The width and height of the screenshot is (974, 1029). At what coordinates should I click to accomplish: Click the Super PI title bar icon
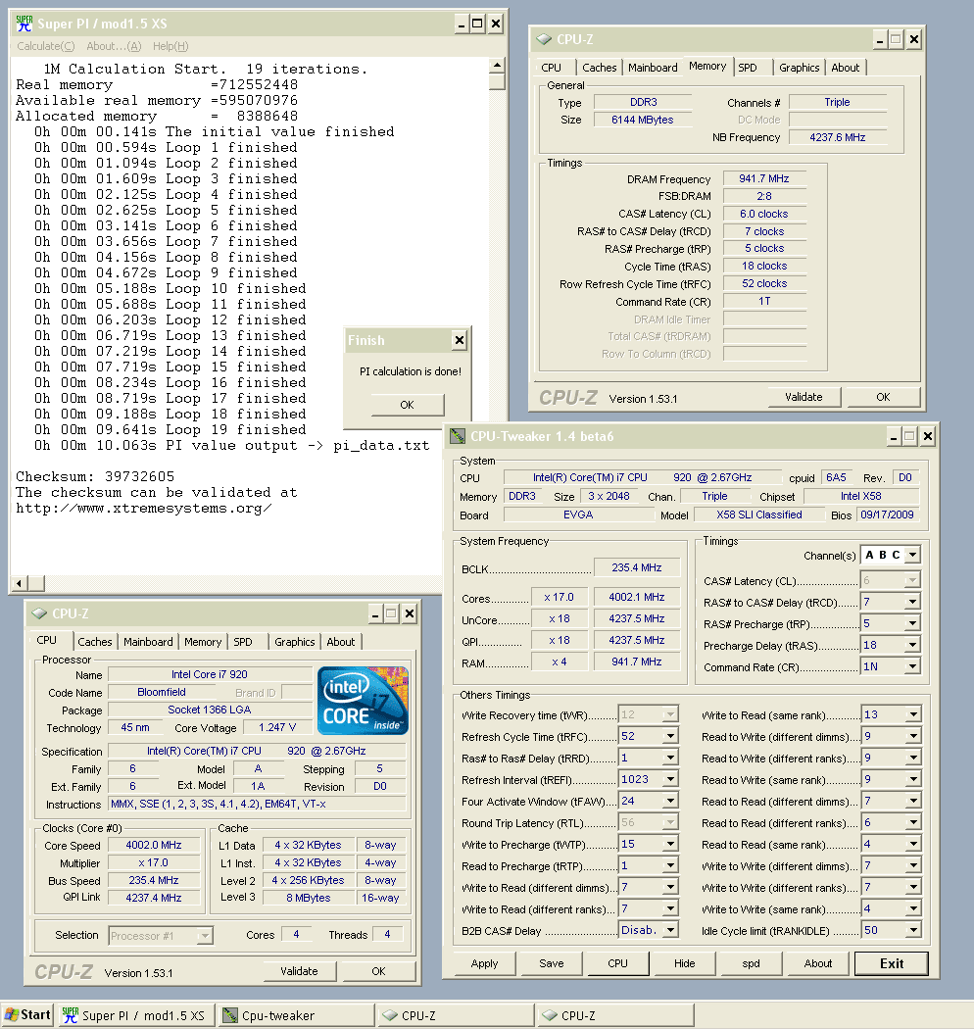point(24,24)
